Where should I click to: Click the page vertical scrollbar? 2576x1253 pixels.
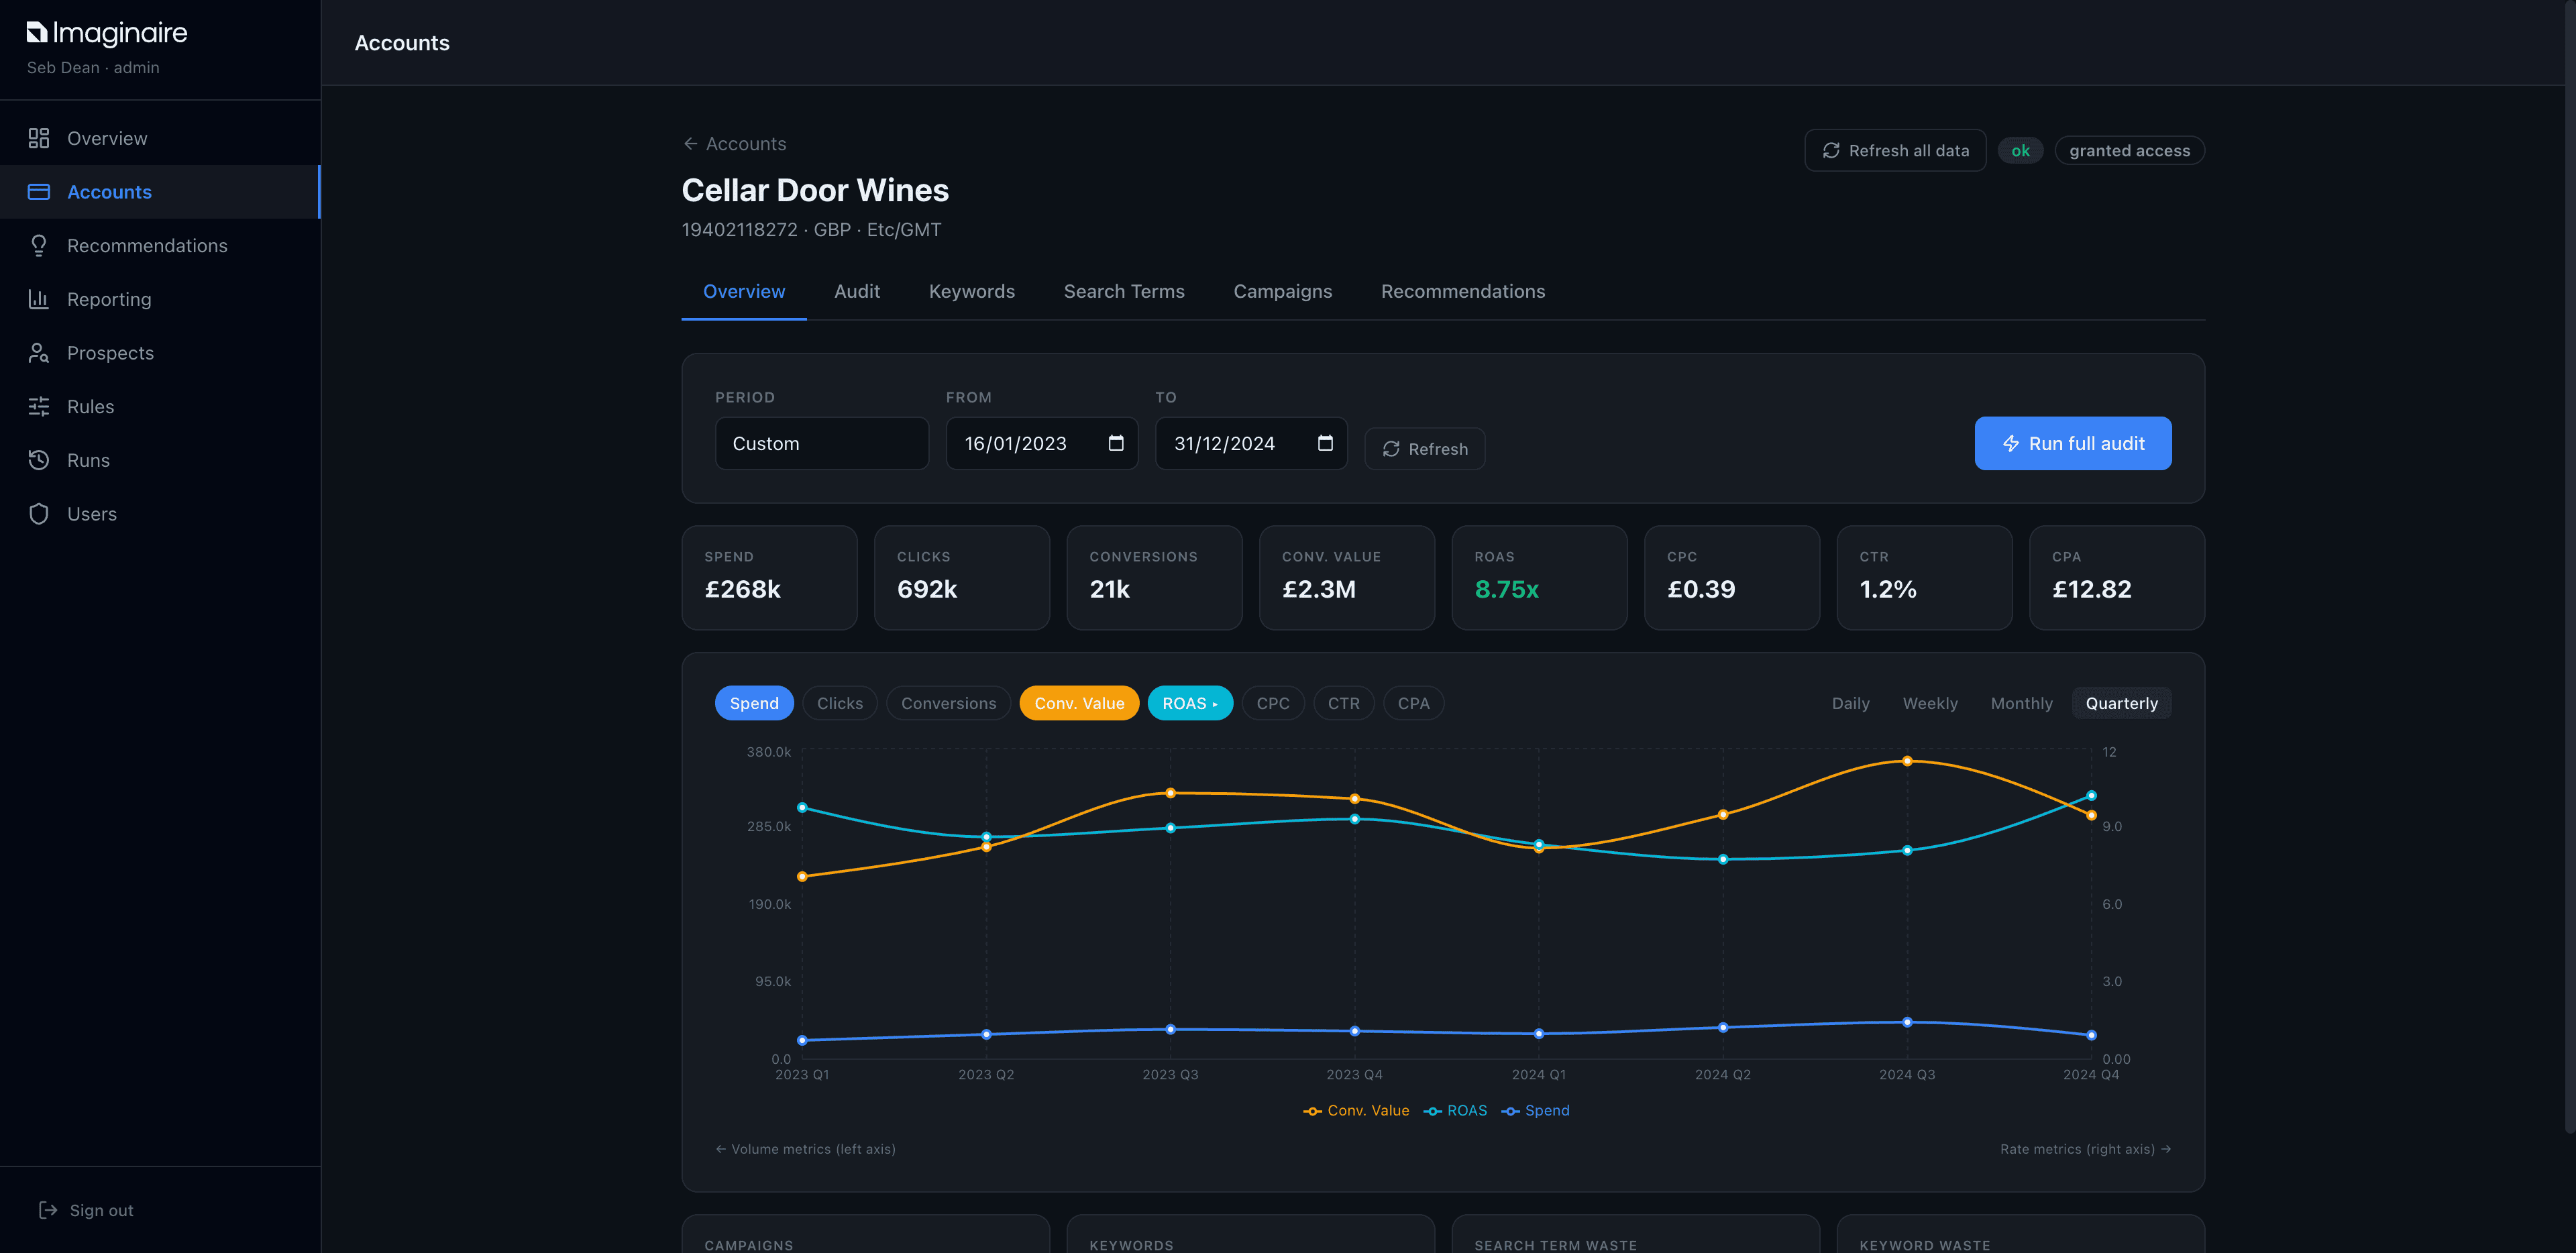click(x=2569, y=567)
